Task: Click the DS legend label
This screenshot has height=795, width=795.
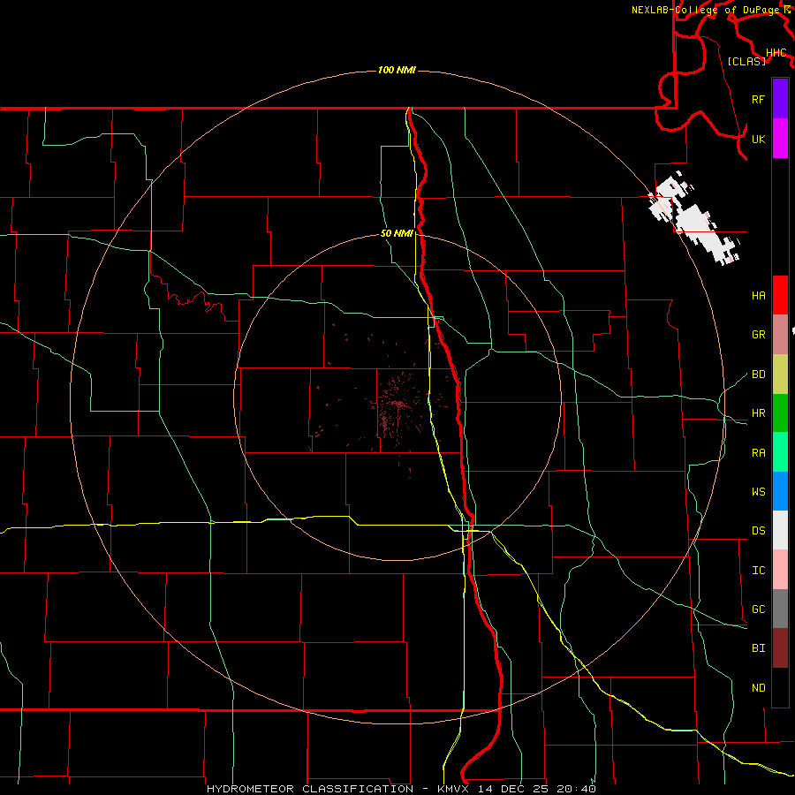Action: [x=759, y=531]
